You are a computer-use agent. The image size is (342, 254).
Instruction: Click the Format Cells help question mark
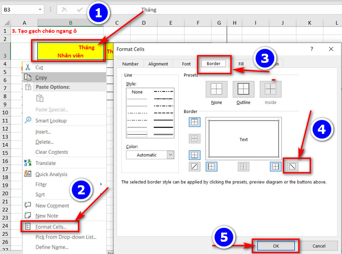click(312, 49)
